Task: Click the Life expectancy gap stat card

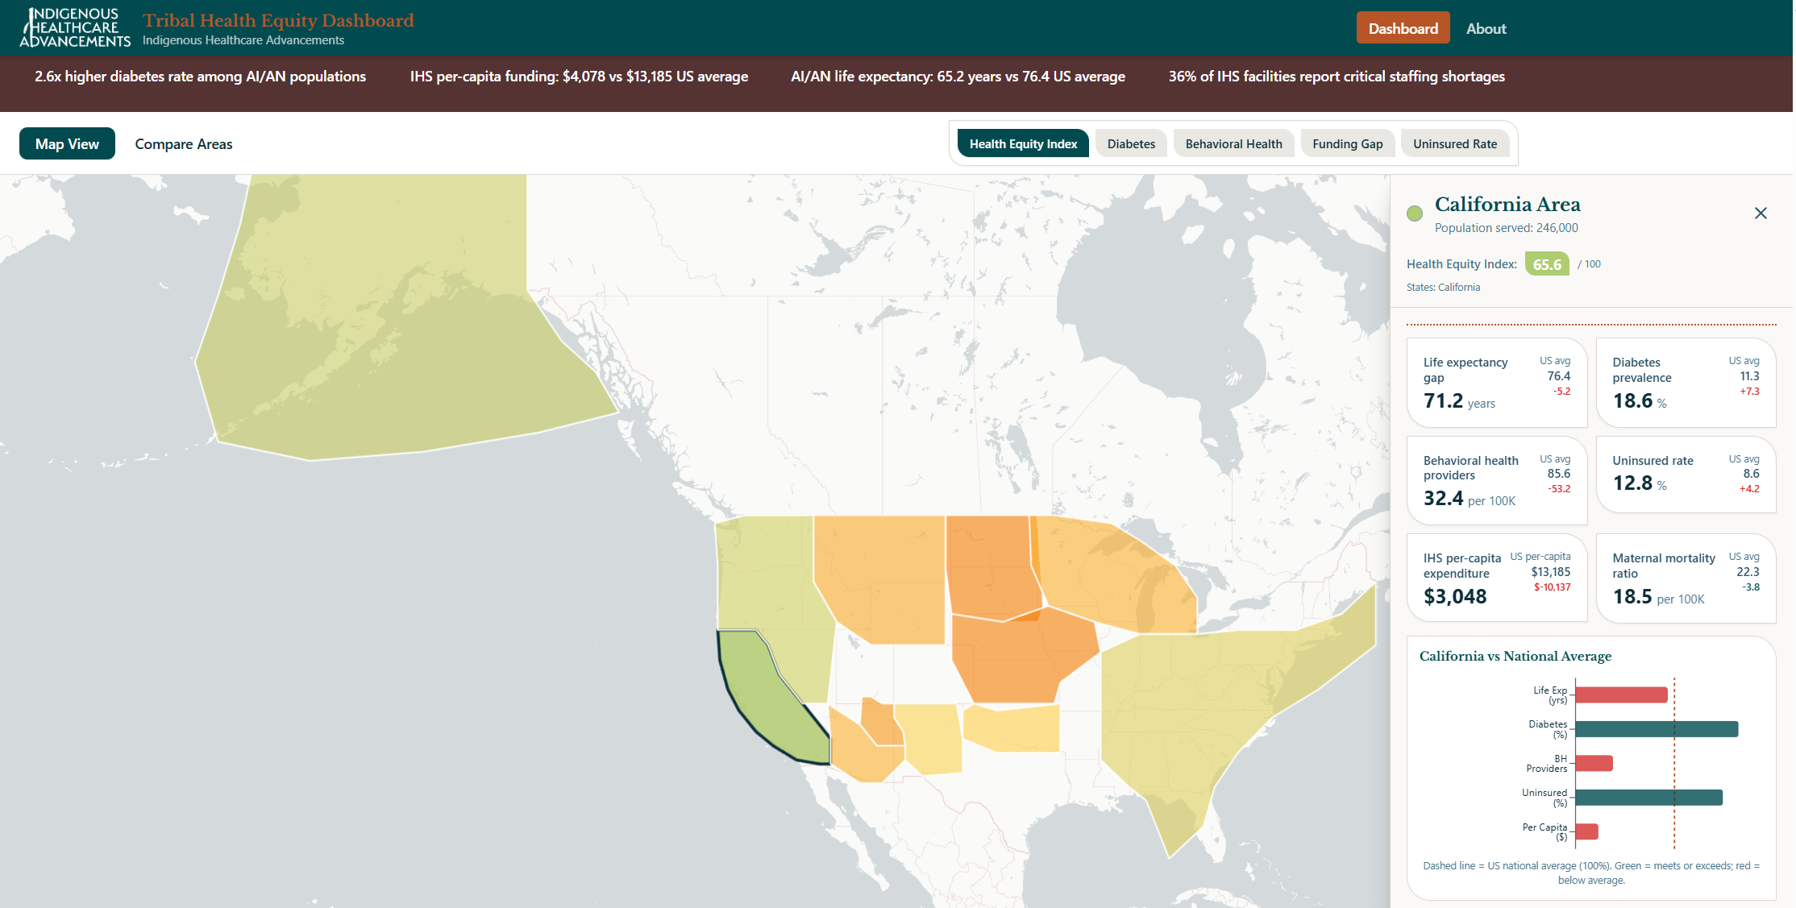Action: pos(1496,383)
